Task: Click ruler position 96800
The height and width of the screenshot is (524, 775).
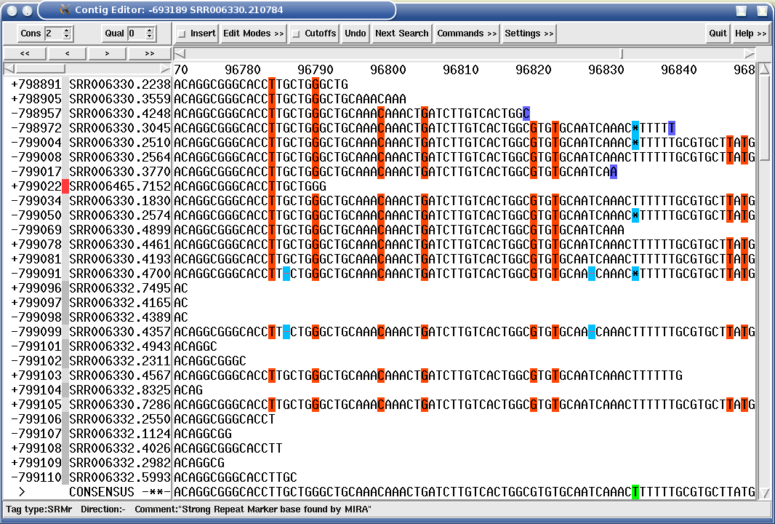Action: tap(388, 70)
